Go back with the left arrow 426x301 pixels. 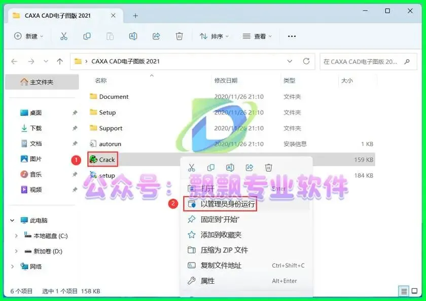(x=14, y=62)
